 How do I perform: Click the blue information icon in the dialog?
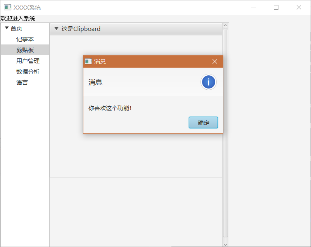coord(208,82)
